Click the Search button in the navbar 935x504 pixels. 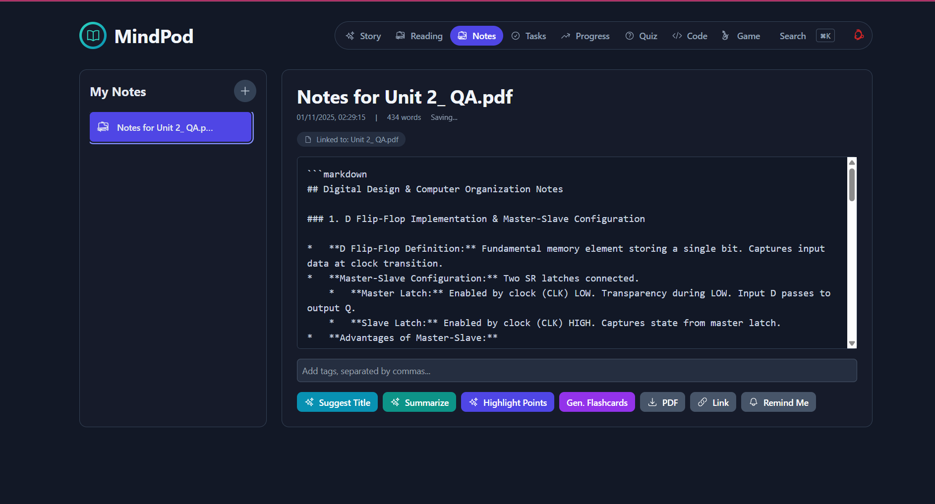793,36
